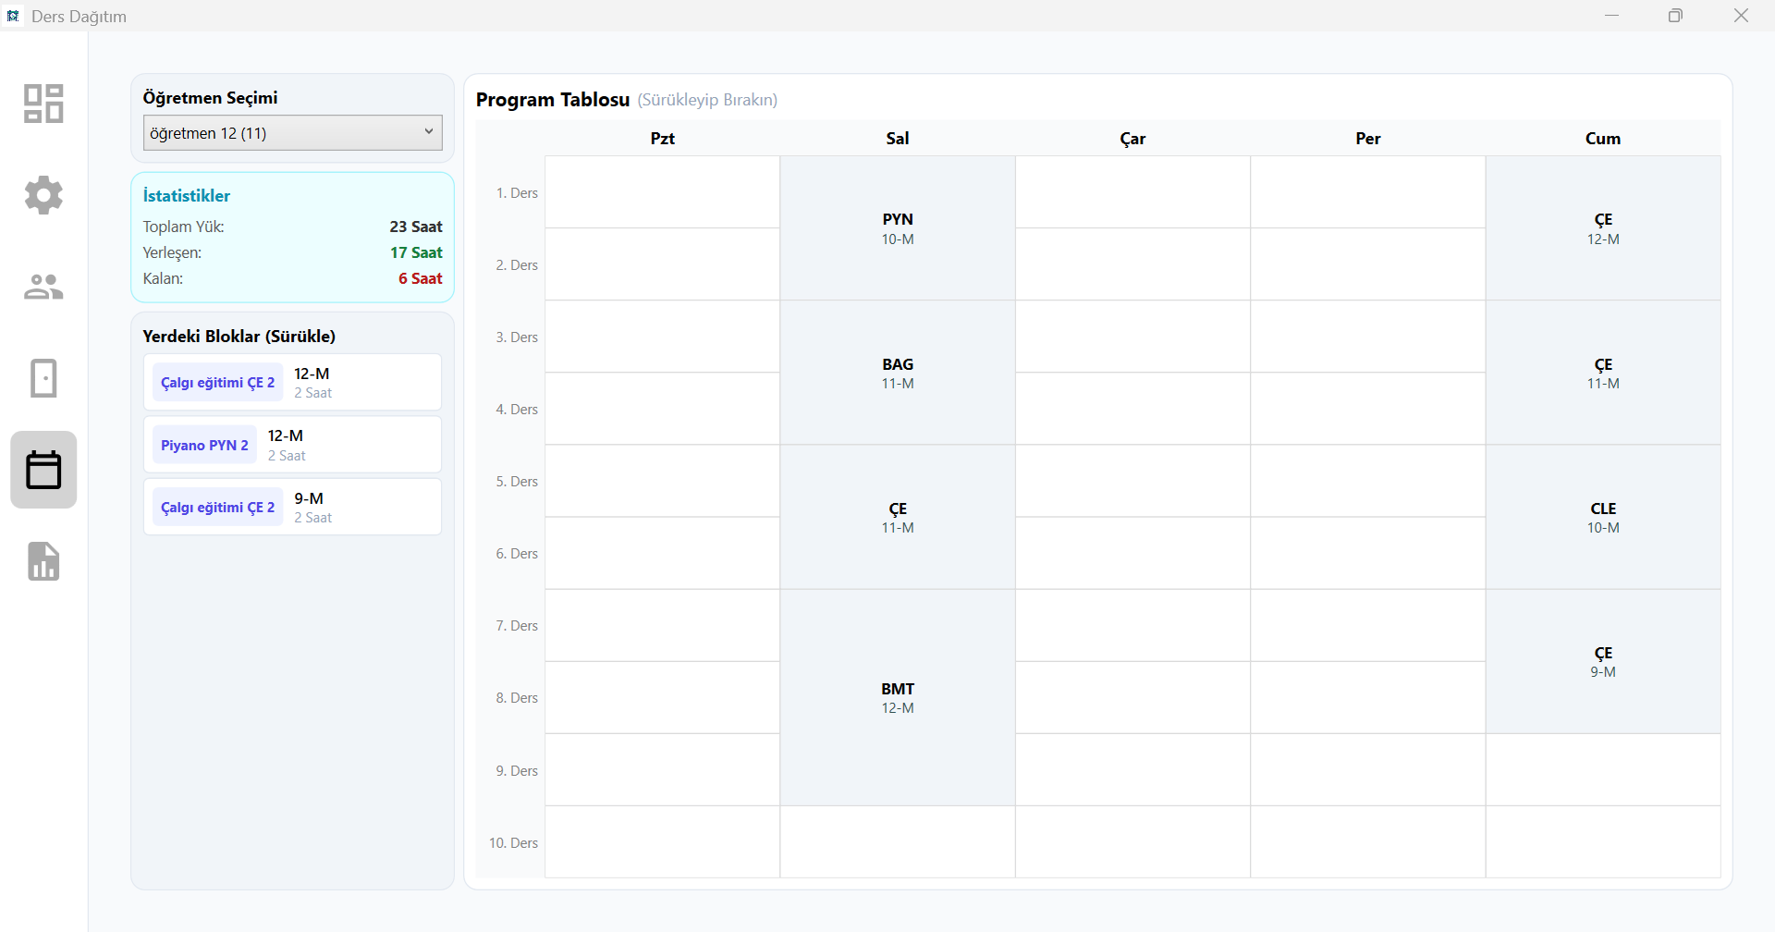Click the Pzt column header
1775x932 pixels.
point(662,139)
